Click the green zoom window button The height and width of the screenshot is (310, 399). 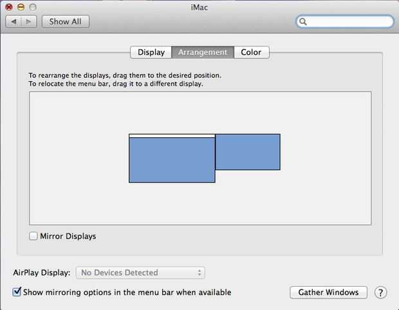[x=32, y=6]
